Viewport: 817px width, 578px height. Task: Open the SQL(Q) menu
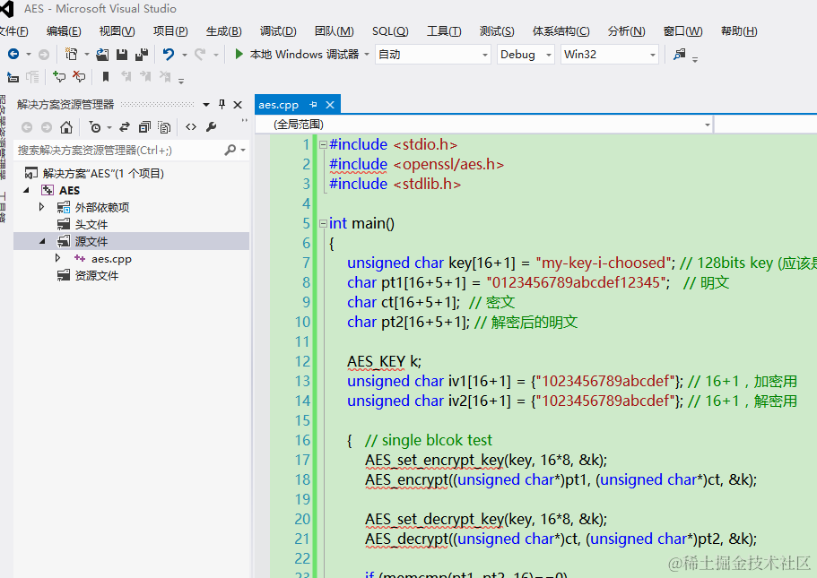390,31
